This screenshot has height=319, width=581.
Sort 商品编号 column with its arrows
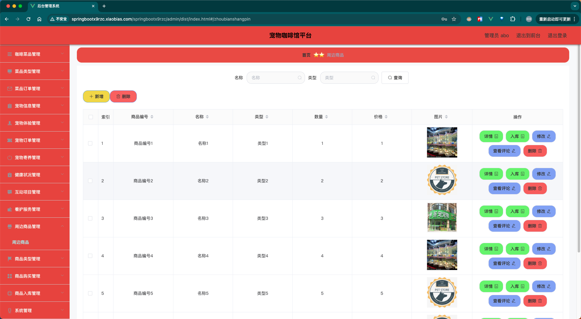pyautogui.click(x=152, y=117)
